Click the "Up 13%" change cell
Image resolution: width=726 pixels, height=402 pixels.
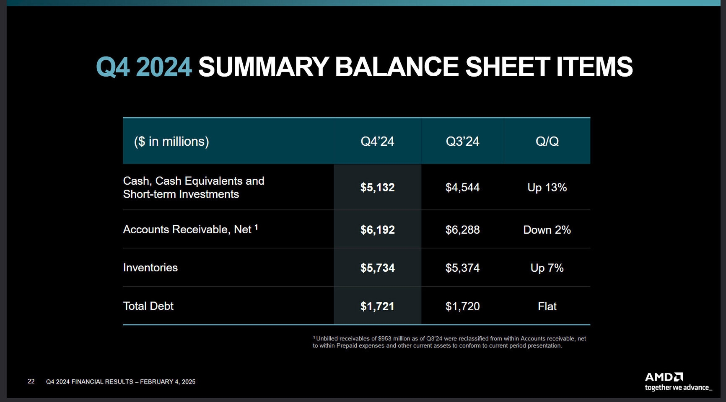pyautogui.click(x=547, y=187)
